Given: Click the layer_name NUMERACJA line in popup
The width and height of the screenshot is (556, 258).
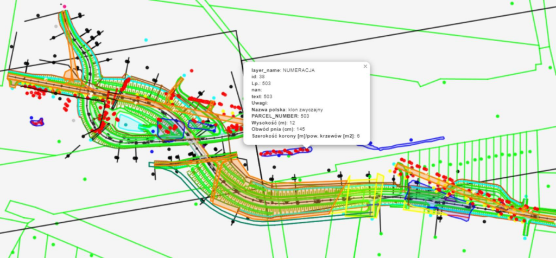Looking at the screenshot, I should [282, 70].
